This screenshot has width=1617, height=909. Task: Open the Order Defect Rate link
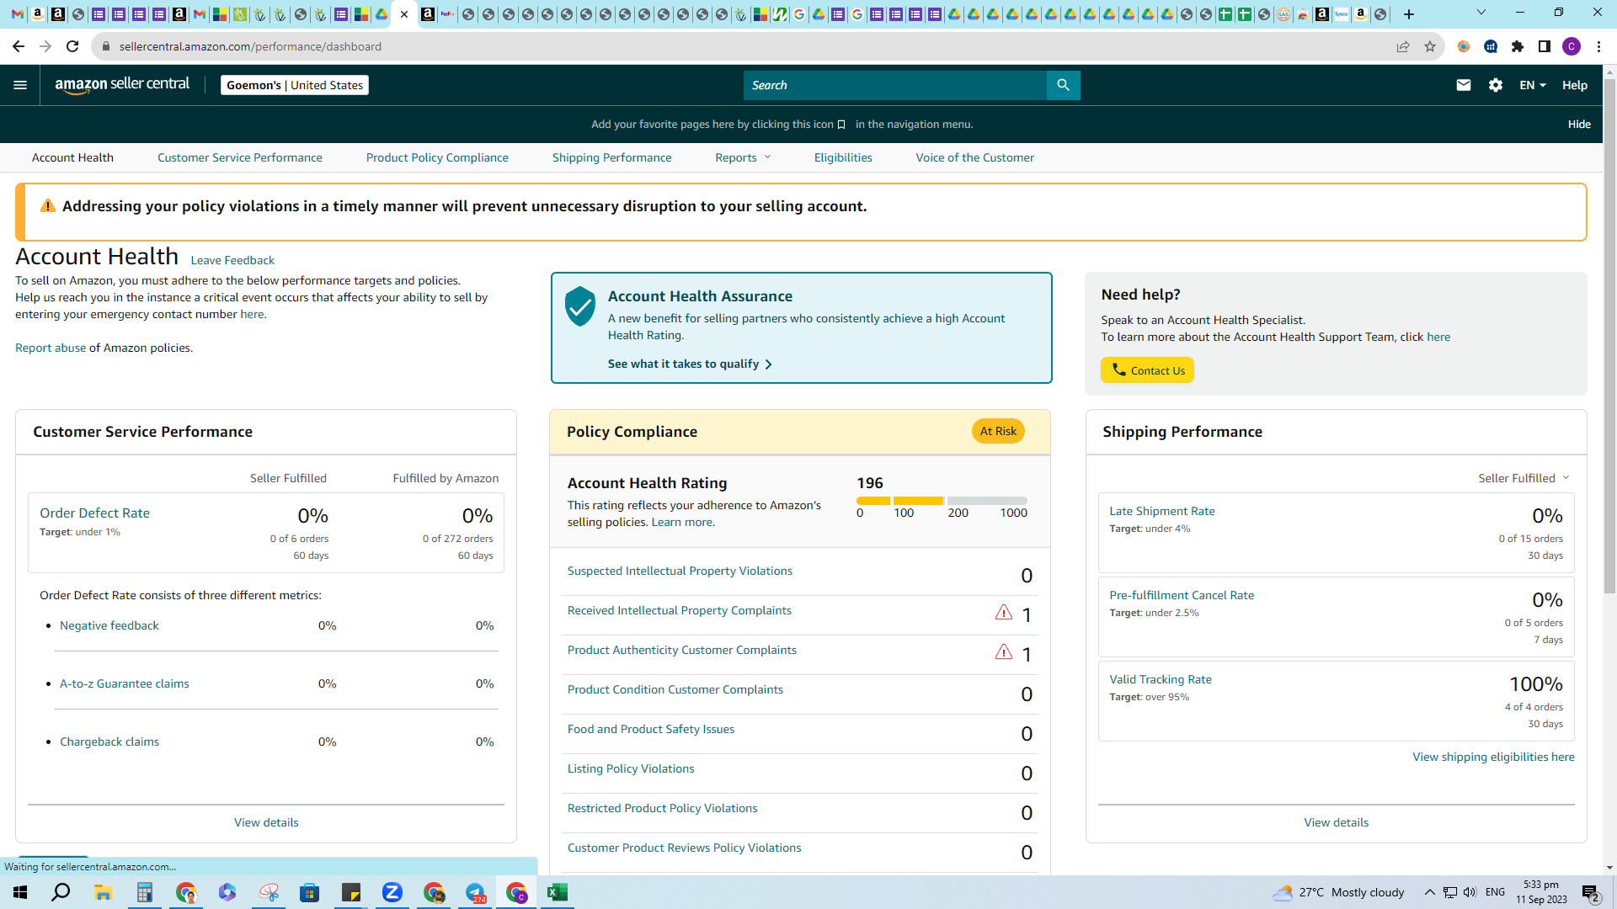(x=95, y=513)
